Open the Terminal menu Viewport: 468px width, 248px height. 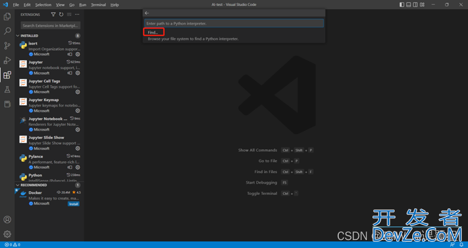click(x=98, y=5)
